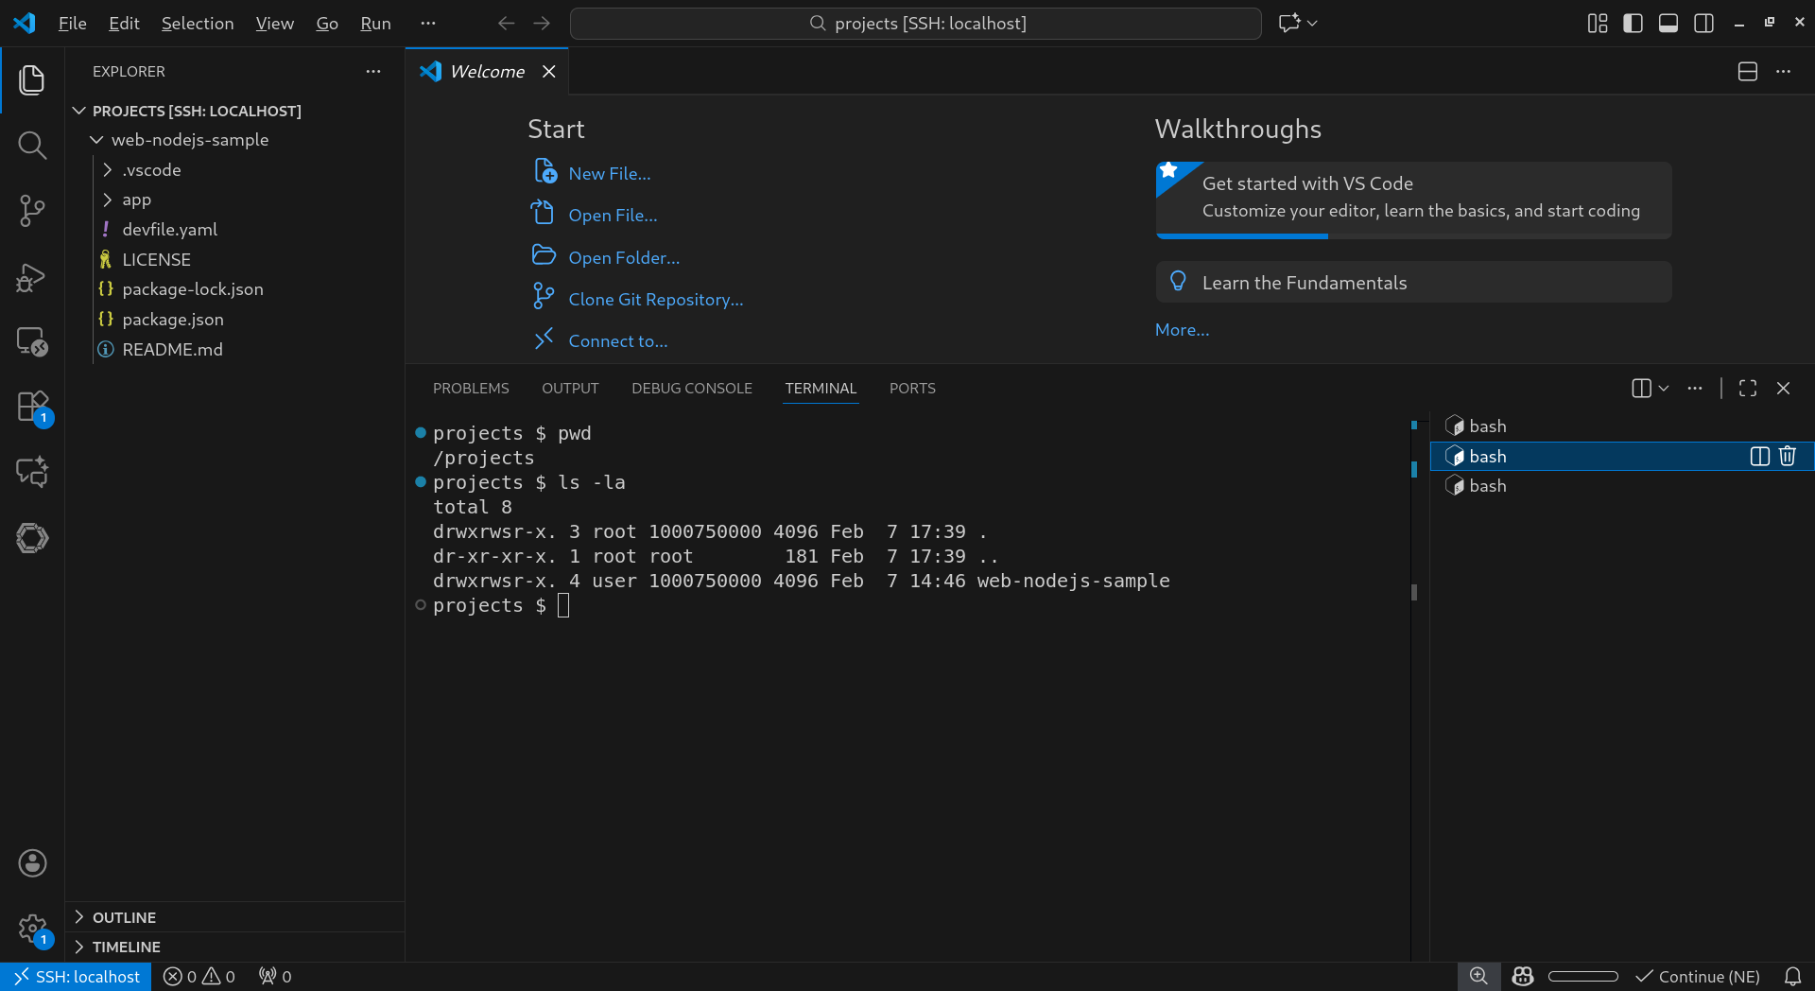The width and height of the screenshot is (1815, 991).
Task: Click the Clone Git Repository link
Action: (655, 300)
